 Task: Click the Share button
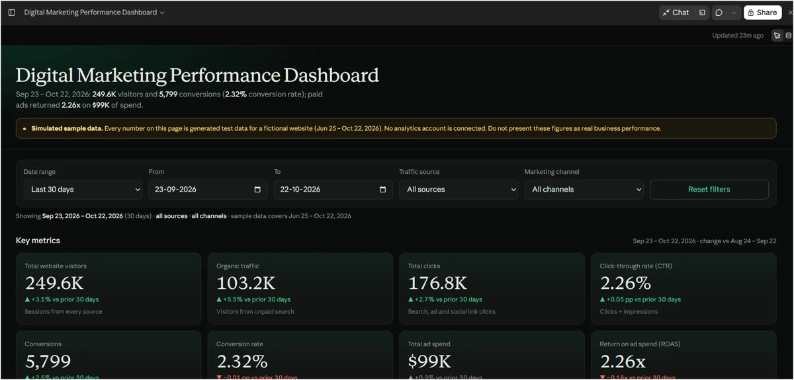tap(762, 13)
